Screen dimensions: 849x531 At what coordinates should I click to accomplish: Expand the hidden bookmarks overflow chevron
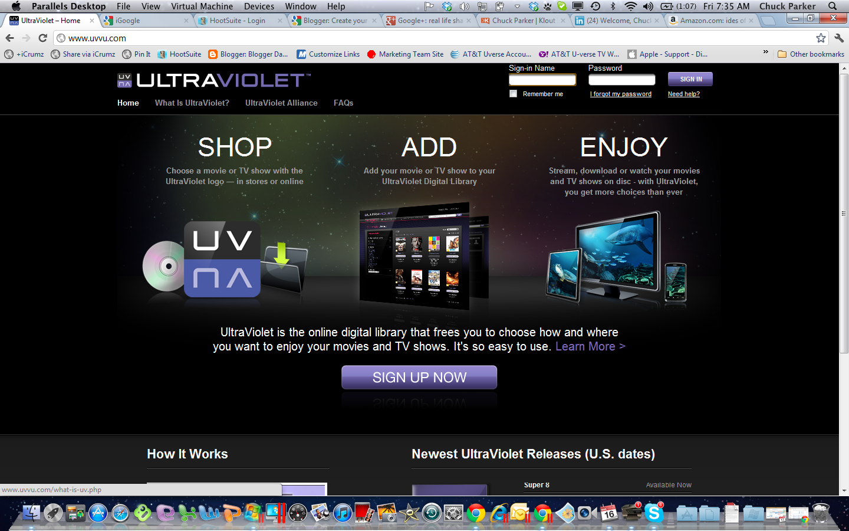(766, 53)
